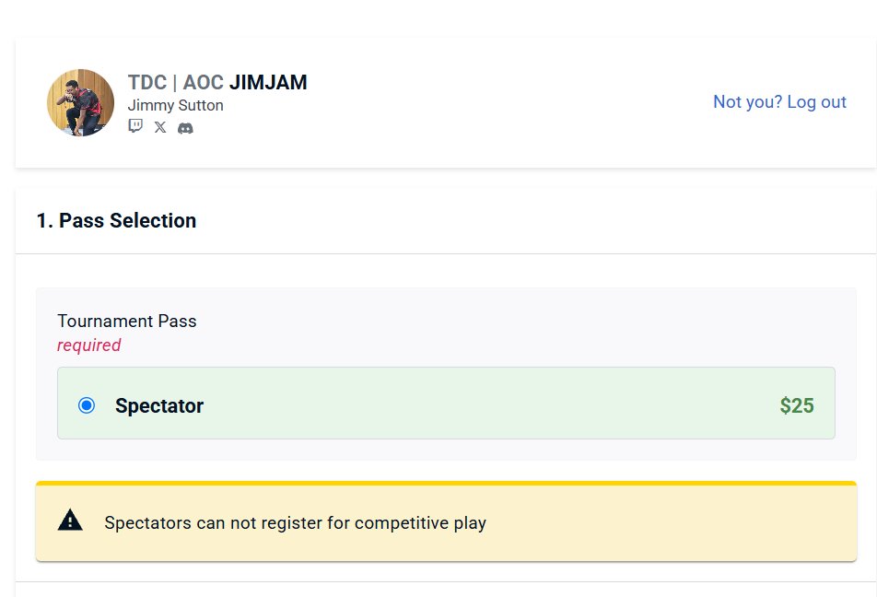Click Jimmy Sutton's profile avatar photo
Image resolution: width=877 pixels, height=597 pixels.
click(x=80, y=102)
